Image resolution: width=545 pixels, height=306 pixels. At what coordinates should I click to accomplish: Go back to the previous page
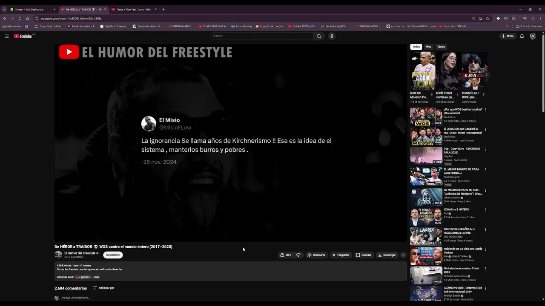pyautogui.click(x=5, y=18)
